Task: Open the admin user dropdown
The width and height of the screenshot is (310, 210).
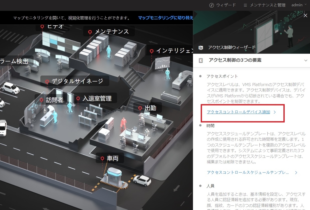Action: coord(299,5)
